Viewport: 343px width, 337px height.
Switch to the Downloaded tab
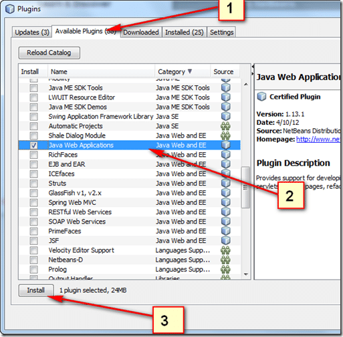pyautogui.click(x=141, y=32)
